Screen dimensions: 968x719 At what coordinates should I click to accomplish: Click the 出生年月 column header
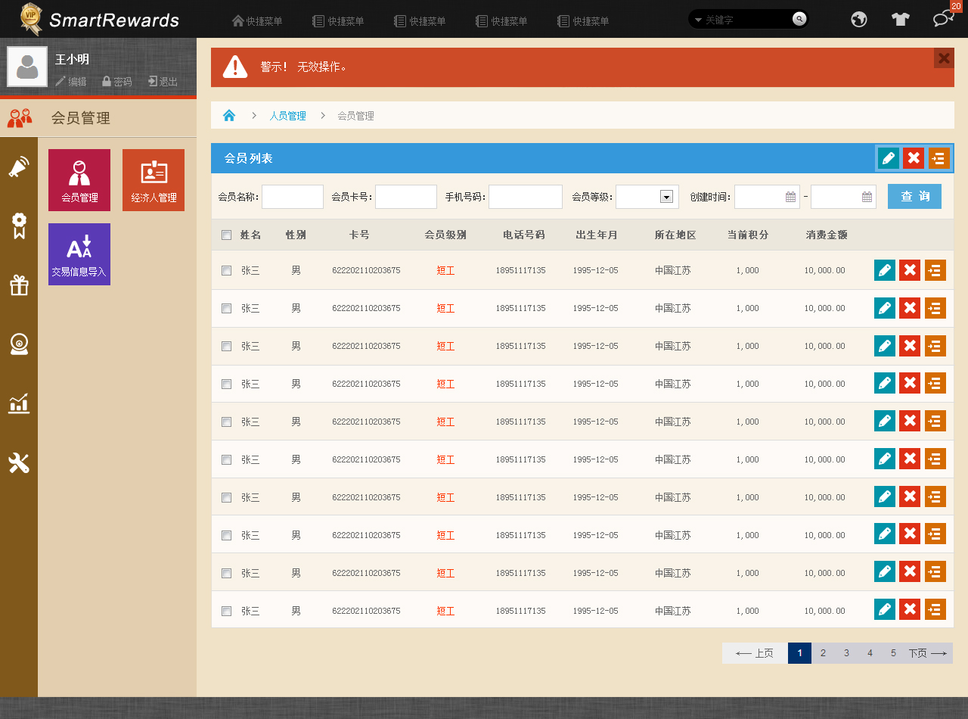point(597,235)
